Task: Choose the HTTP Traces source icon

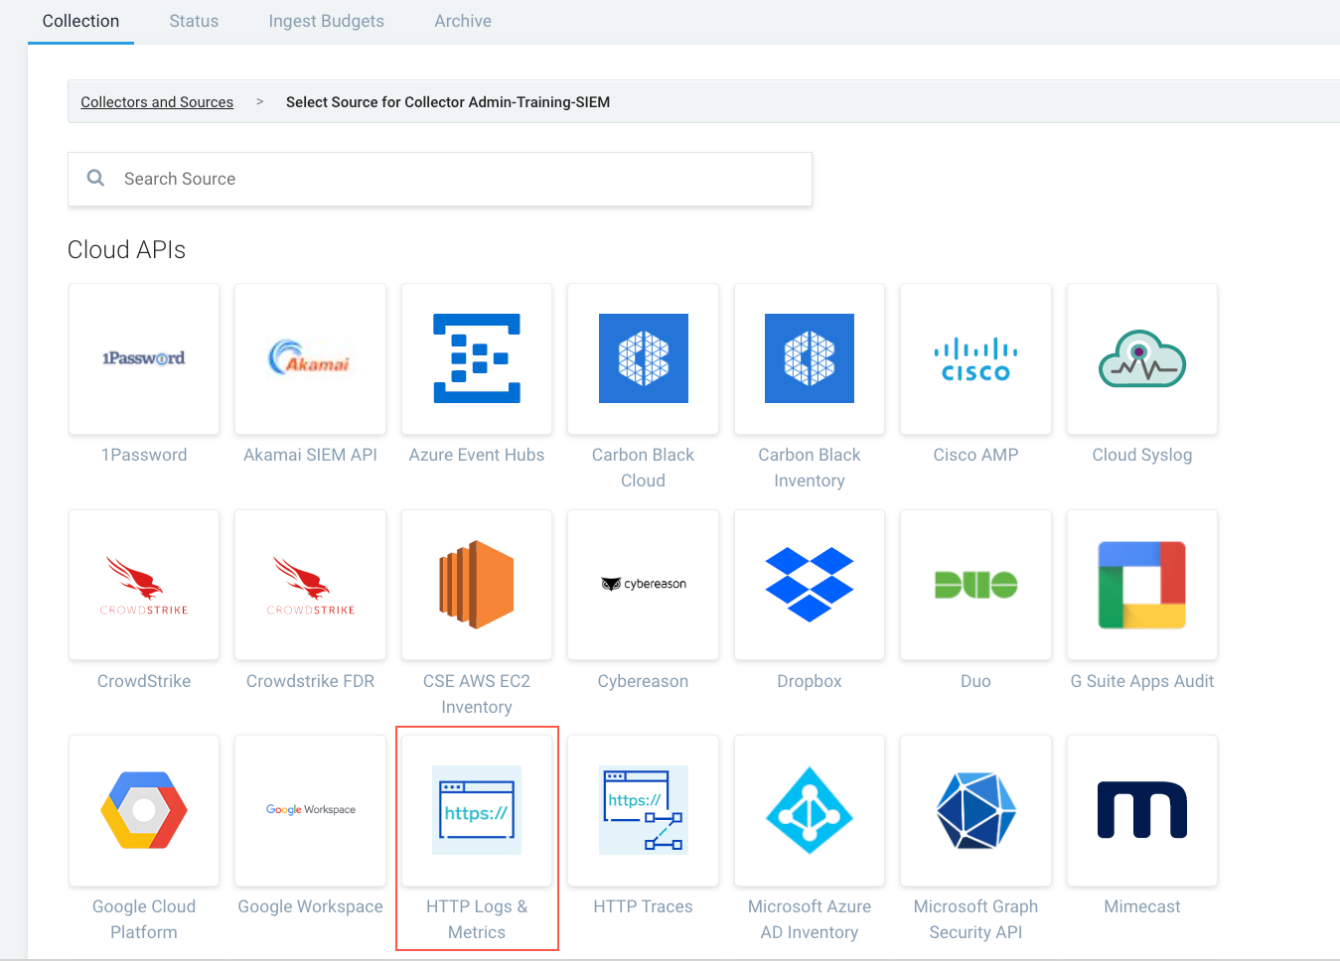Action: pos(643,811)
